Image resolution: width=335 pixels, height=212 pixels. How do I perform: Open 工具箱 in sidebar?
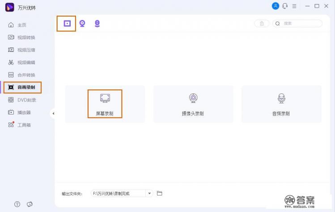19,125
